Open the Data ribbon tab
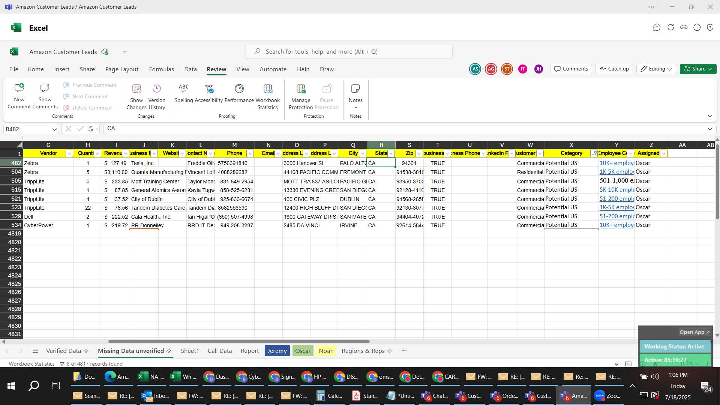Image resolution: width=720 pixels, height=405 pixels. click(190, 69)
